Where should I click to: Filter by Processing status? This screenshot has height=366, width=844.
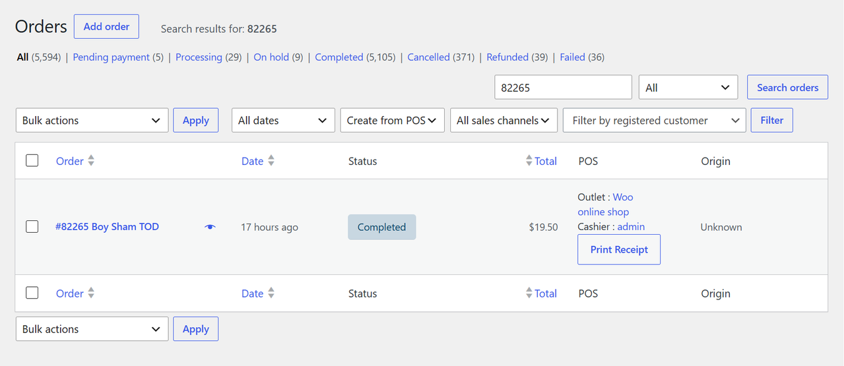[x=199, y=57]
